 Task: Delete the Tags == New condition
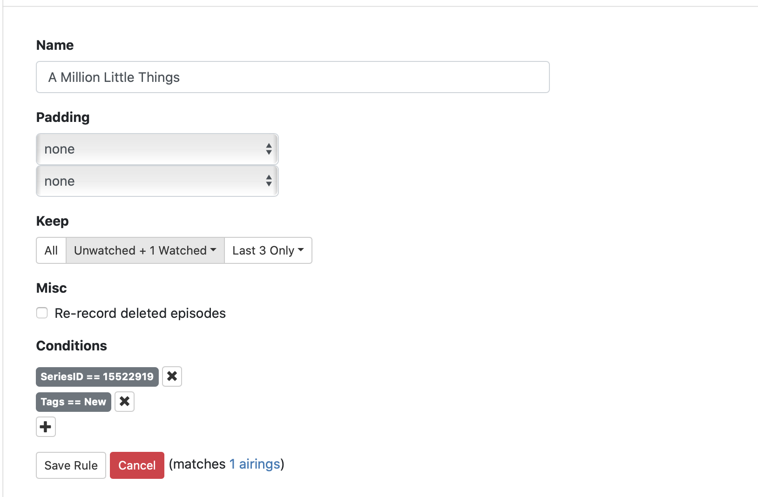124,402
